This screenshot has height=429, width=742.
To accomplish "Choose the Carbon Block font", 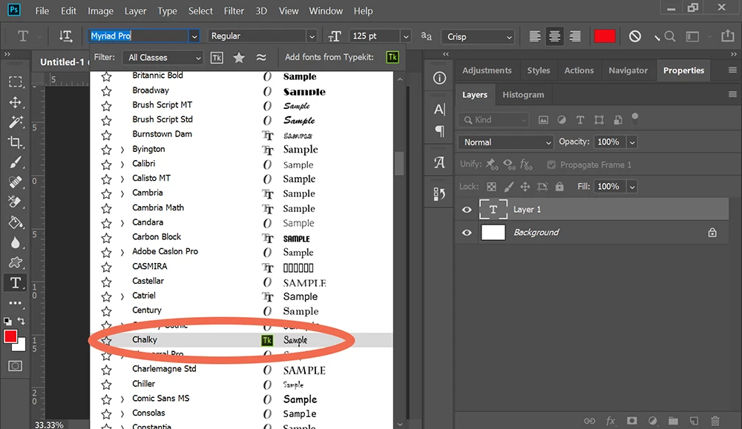I will tap(241, 238).
